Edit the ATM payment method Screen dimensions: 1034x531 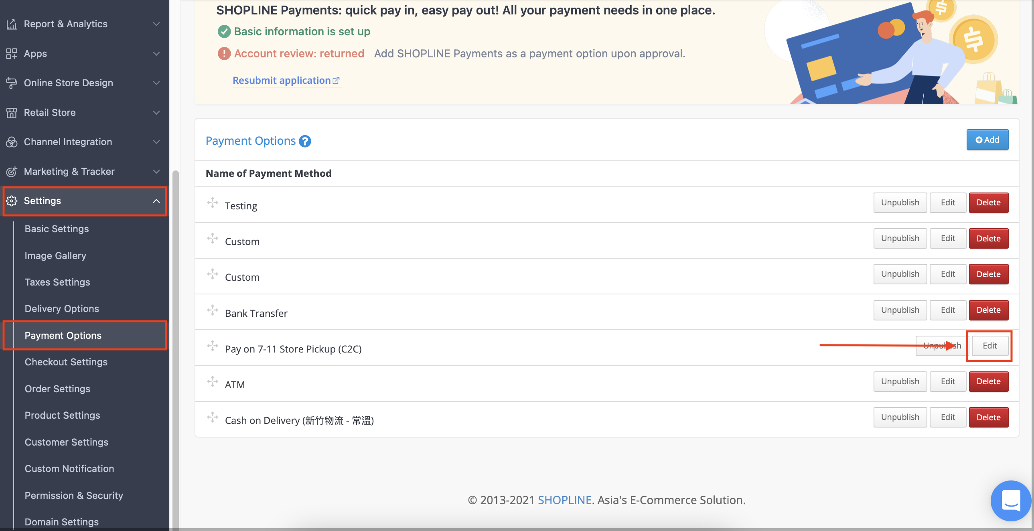tap(948, 381)
